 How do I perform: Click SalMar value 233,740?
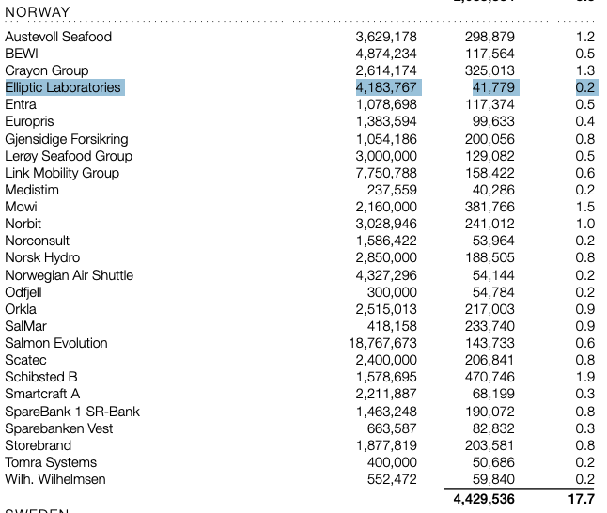coord(490,326)
